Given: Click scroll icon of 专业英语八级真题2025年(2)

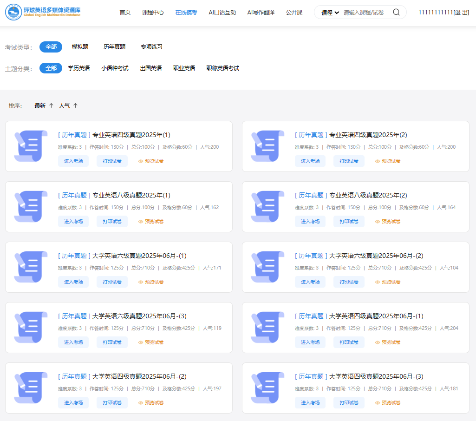Looking at the screenshot, I should 267,207.
